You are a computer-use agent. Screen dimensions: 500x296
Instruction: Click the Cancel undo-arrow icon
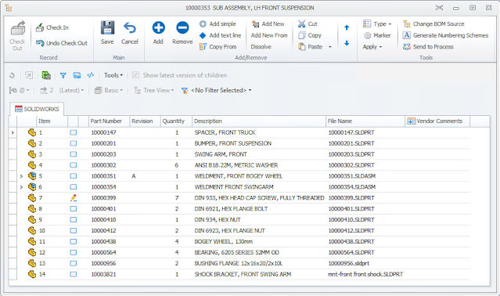(129, 27)
